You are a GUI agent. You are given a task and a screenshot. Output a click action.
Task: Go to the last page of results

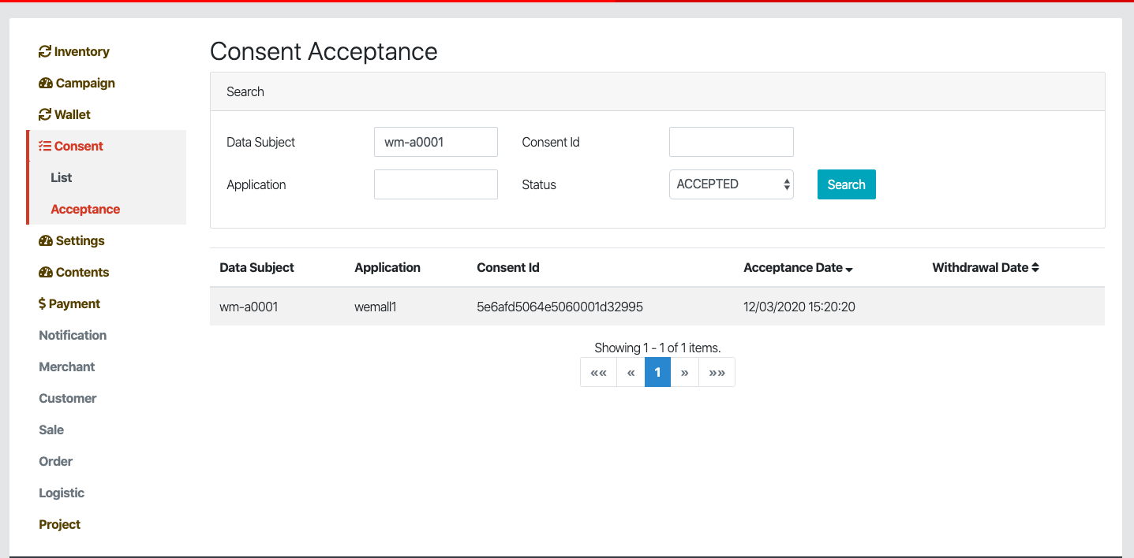(x=717, y=373)
